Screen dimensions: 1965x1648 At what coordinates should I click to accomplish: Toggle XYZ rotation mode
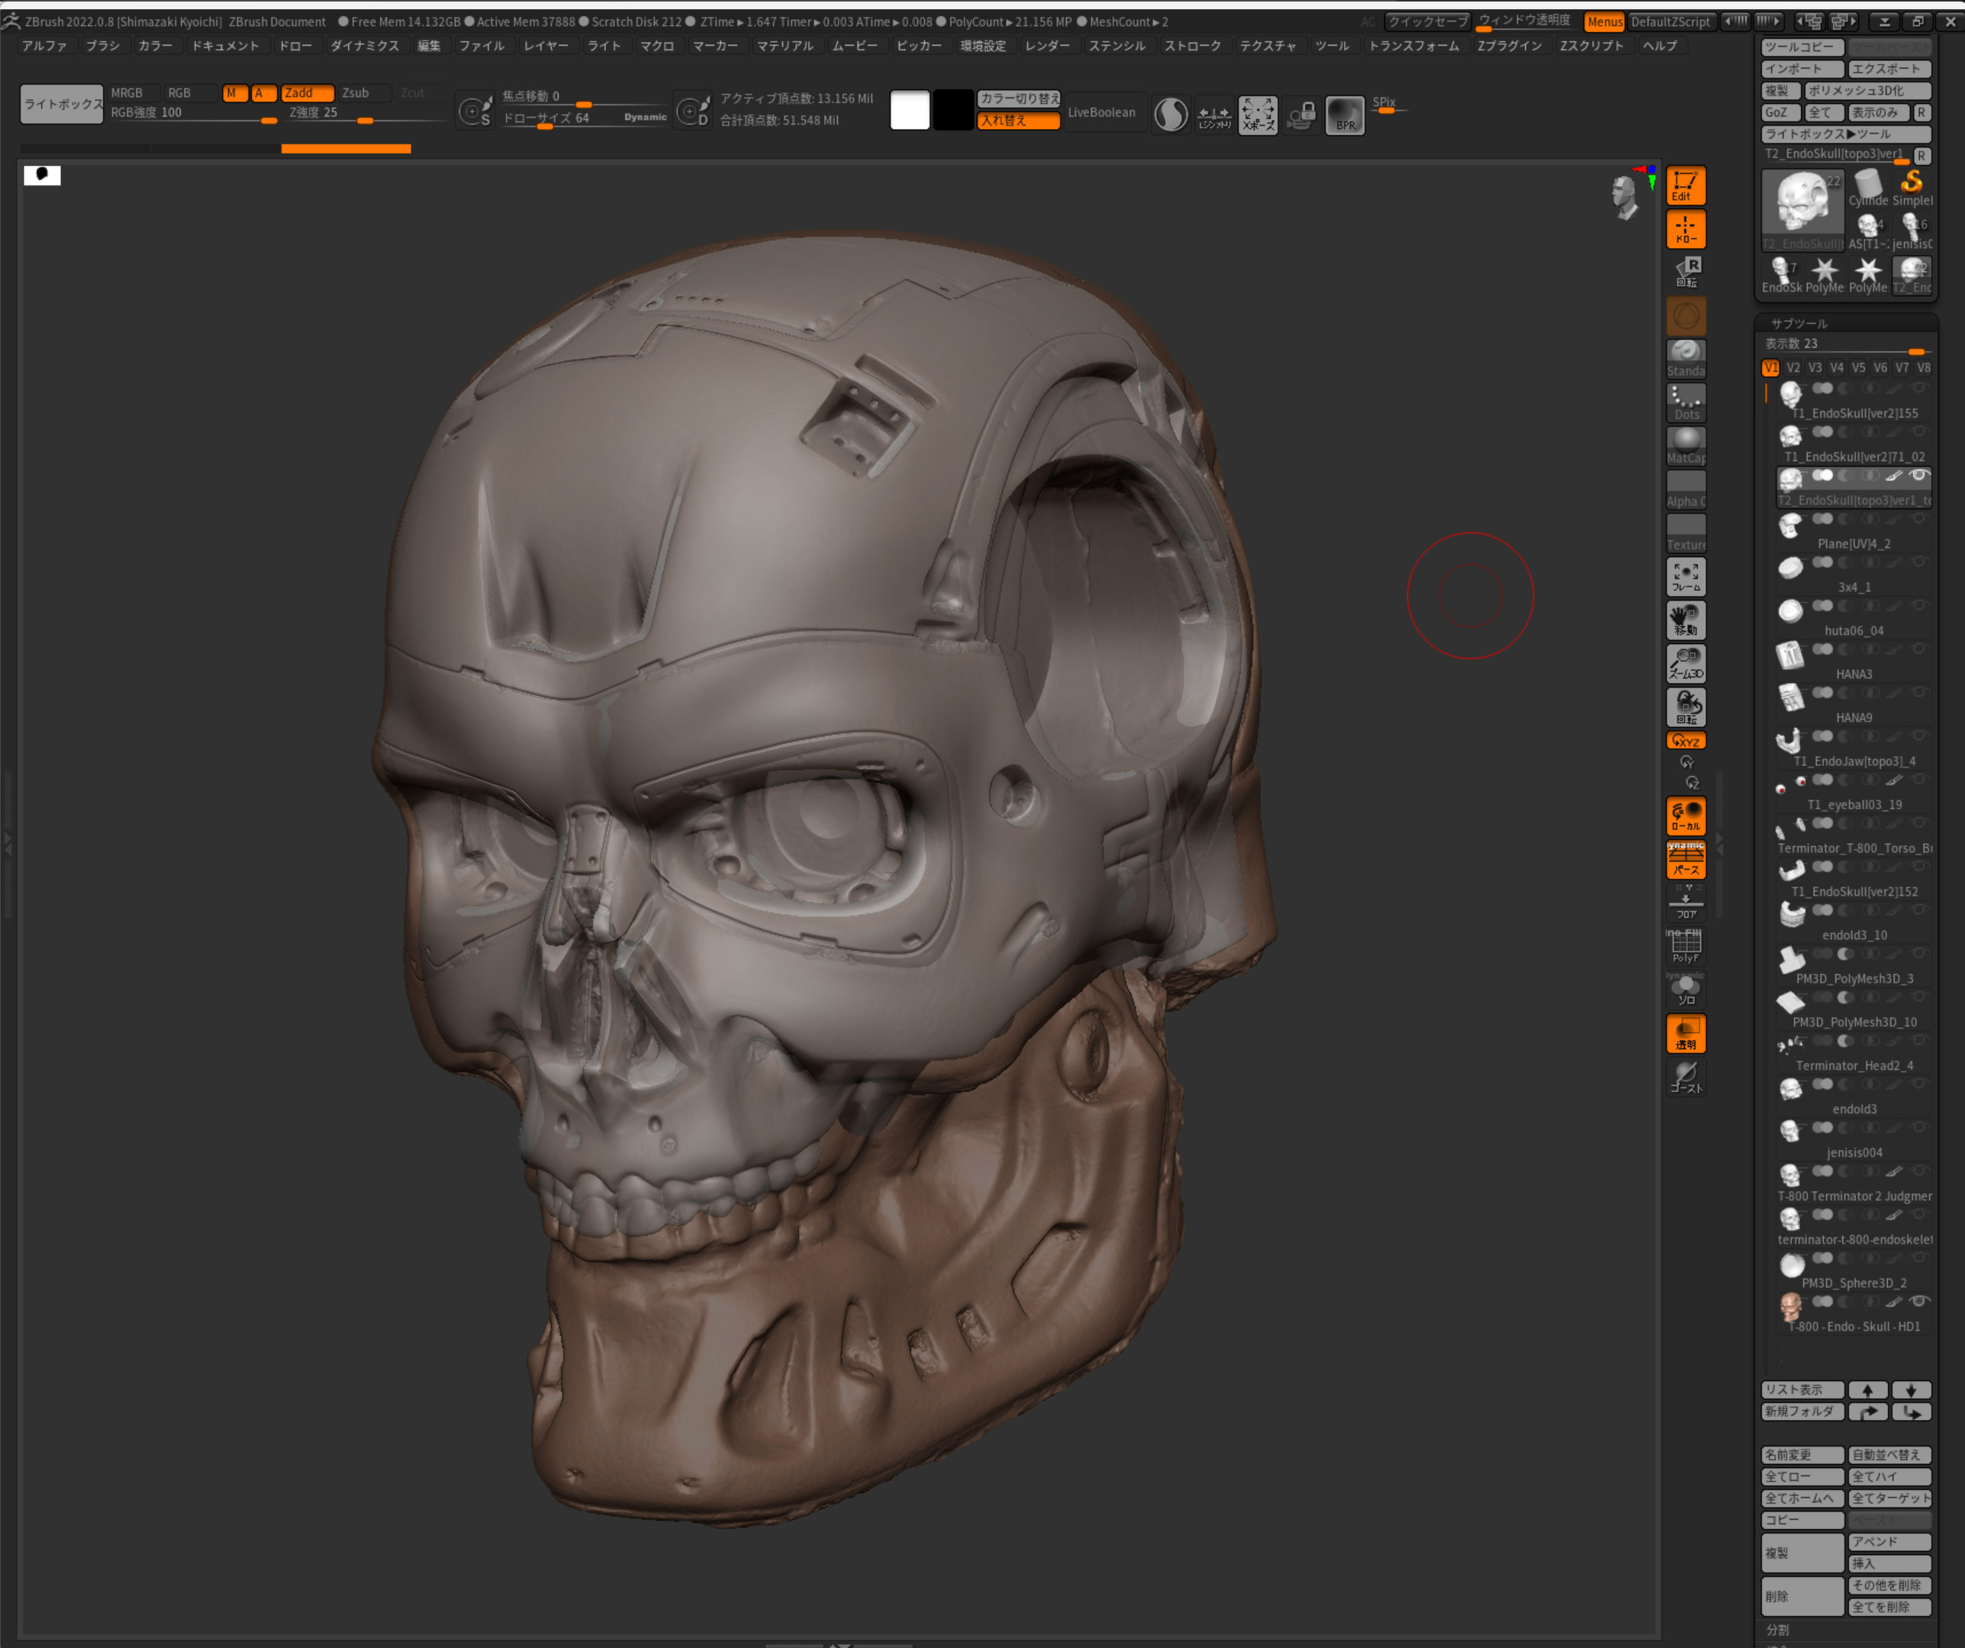pyautogui.click(x=1685, y=740)
